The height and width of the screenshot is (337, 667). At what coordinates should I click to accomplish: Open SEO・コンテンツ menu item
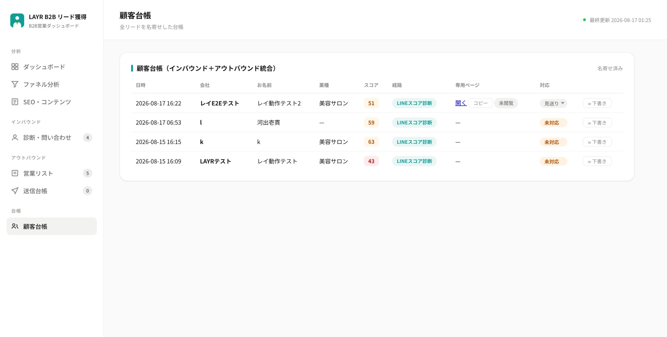[52, 102]
